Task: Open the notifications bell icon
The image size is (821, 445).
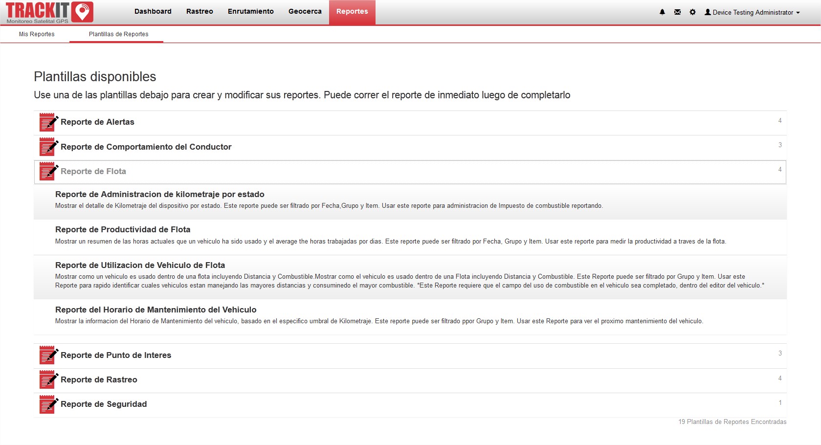Action: (662, 12)
